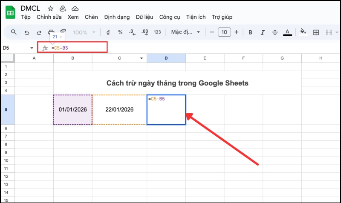
Task: Click cell with date 22/01/2026
Action: click(x=119, y=110)
